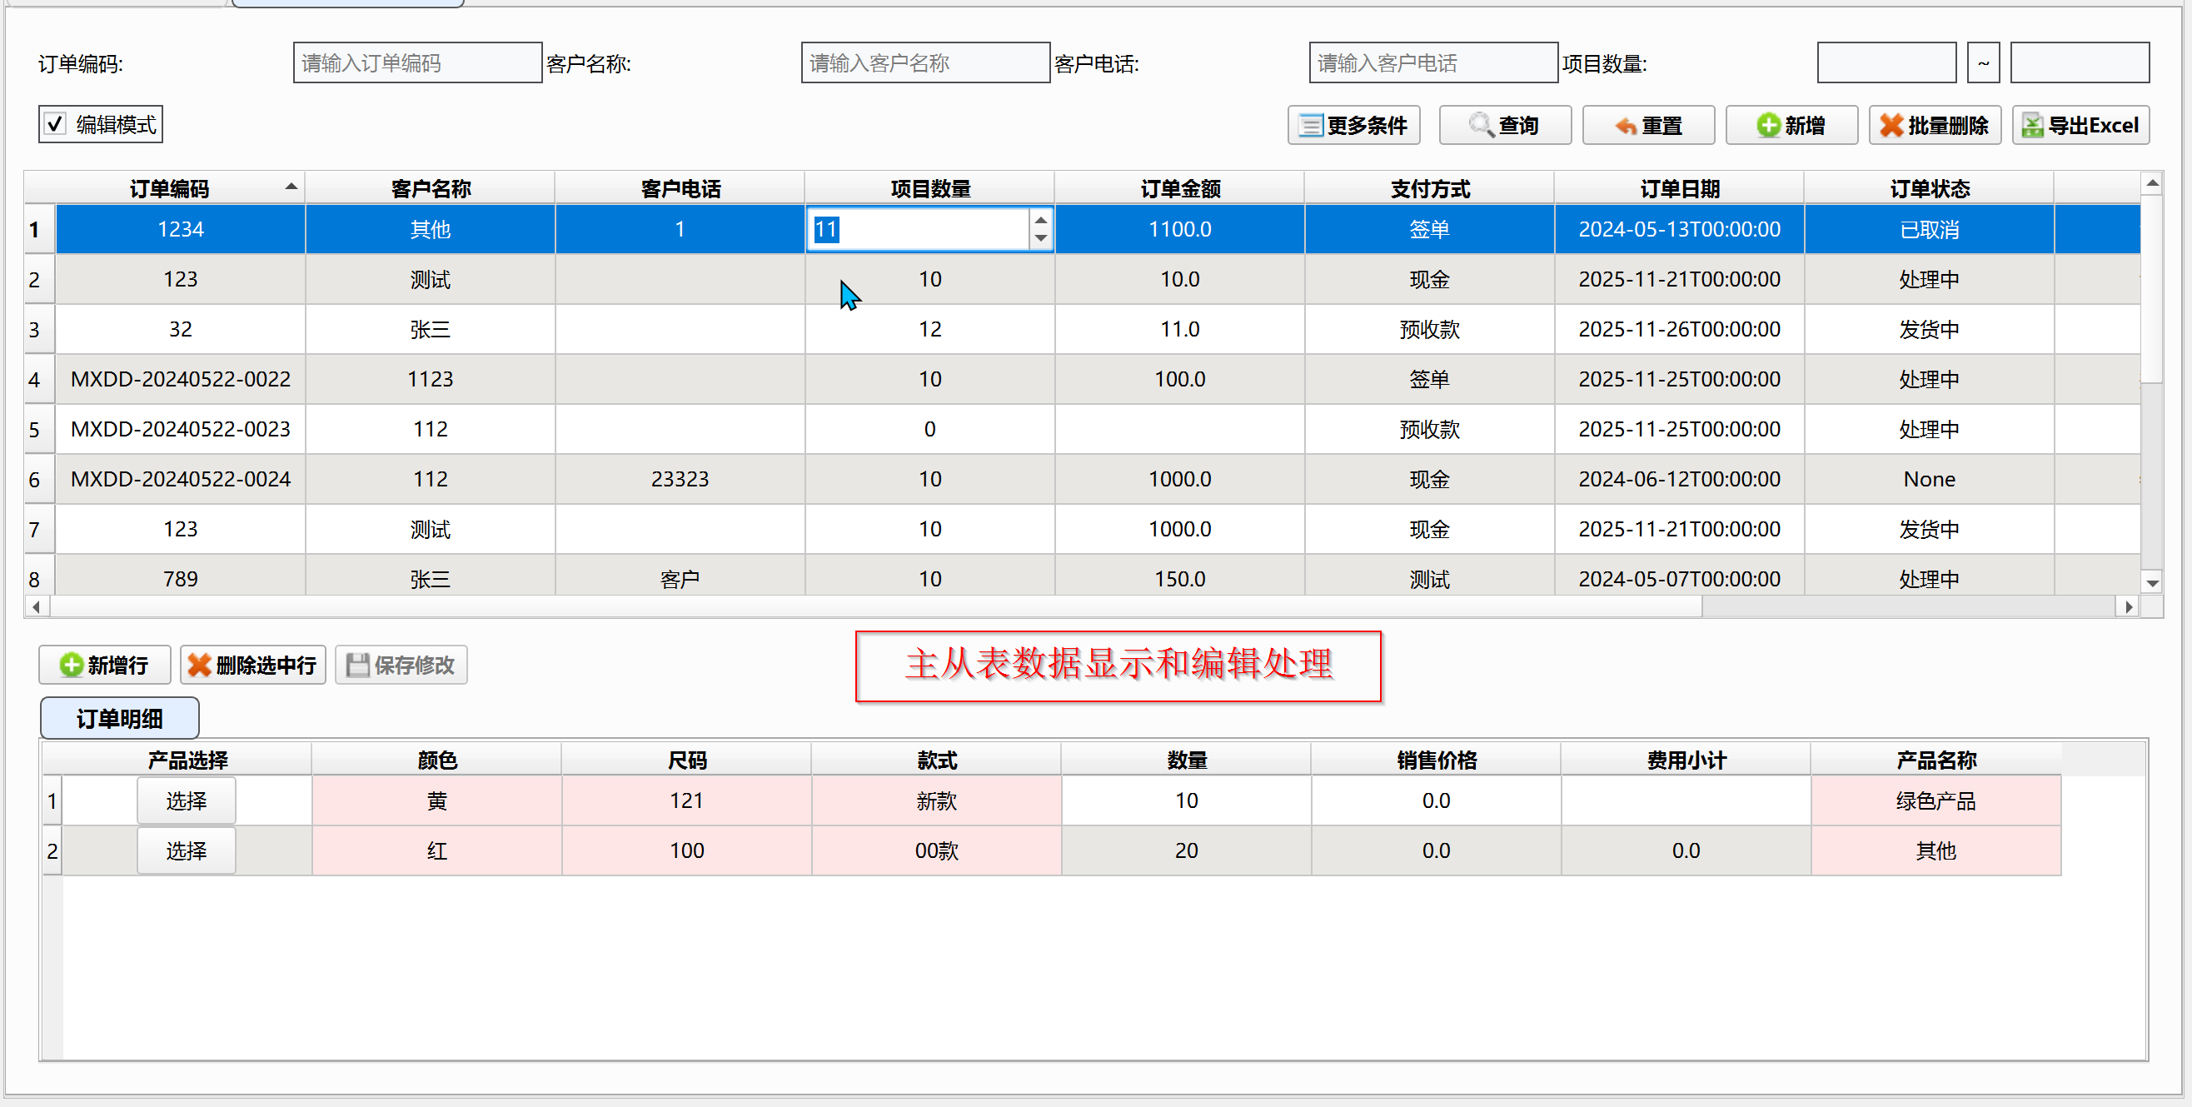Click the green plus 新增 button
2192x1107 pixels.
pos(1791,125)
